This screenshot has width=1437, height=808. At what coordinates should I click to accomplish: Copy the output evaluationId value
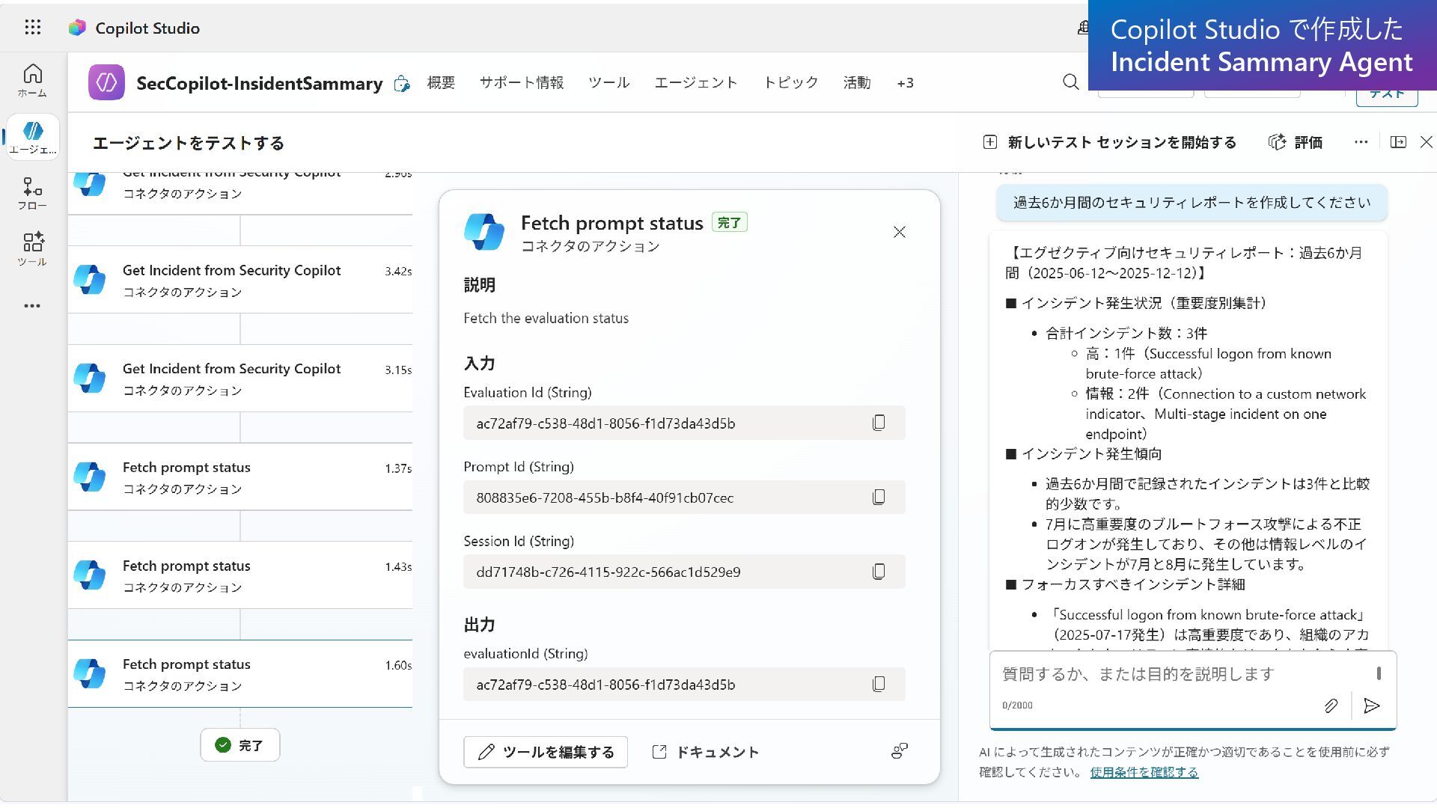(879, 684)
